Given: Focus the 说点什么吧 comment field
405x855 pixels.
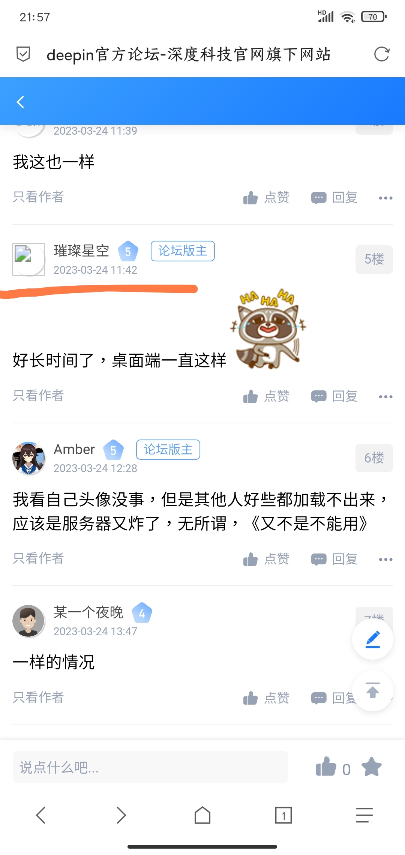Looking at the screenshot, I should (x=150, y=767).
